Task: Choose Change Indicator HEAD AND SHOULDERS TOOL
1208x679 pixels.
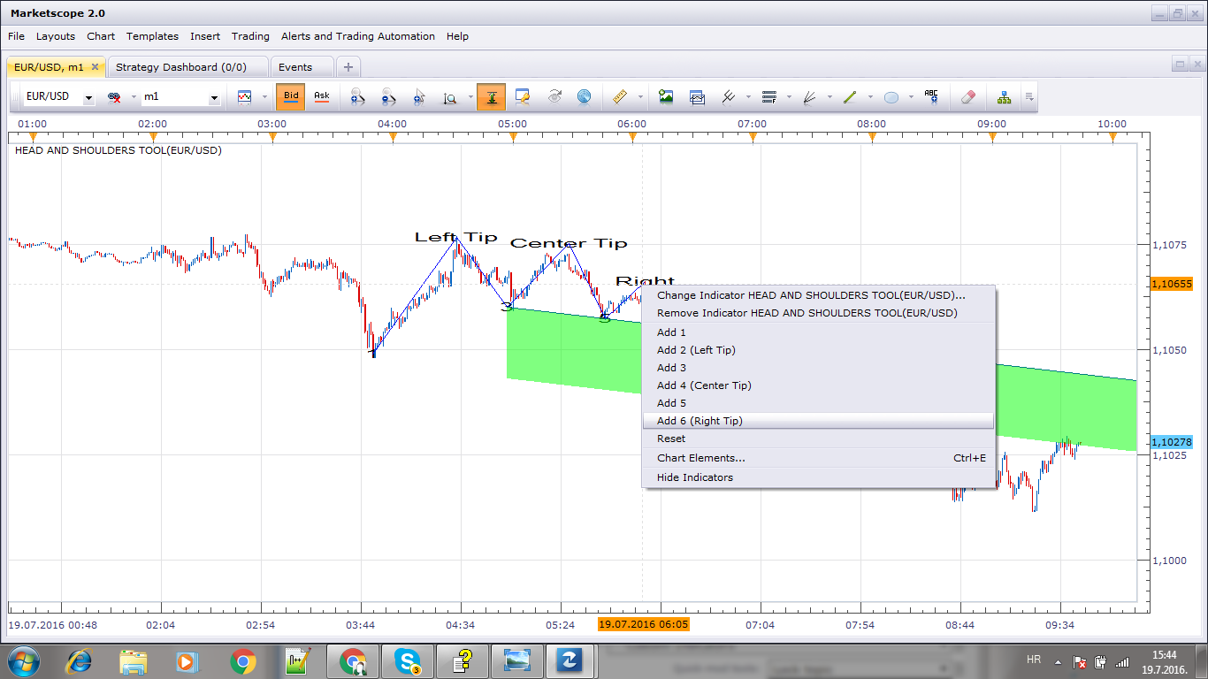Action: coord(818,295)
